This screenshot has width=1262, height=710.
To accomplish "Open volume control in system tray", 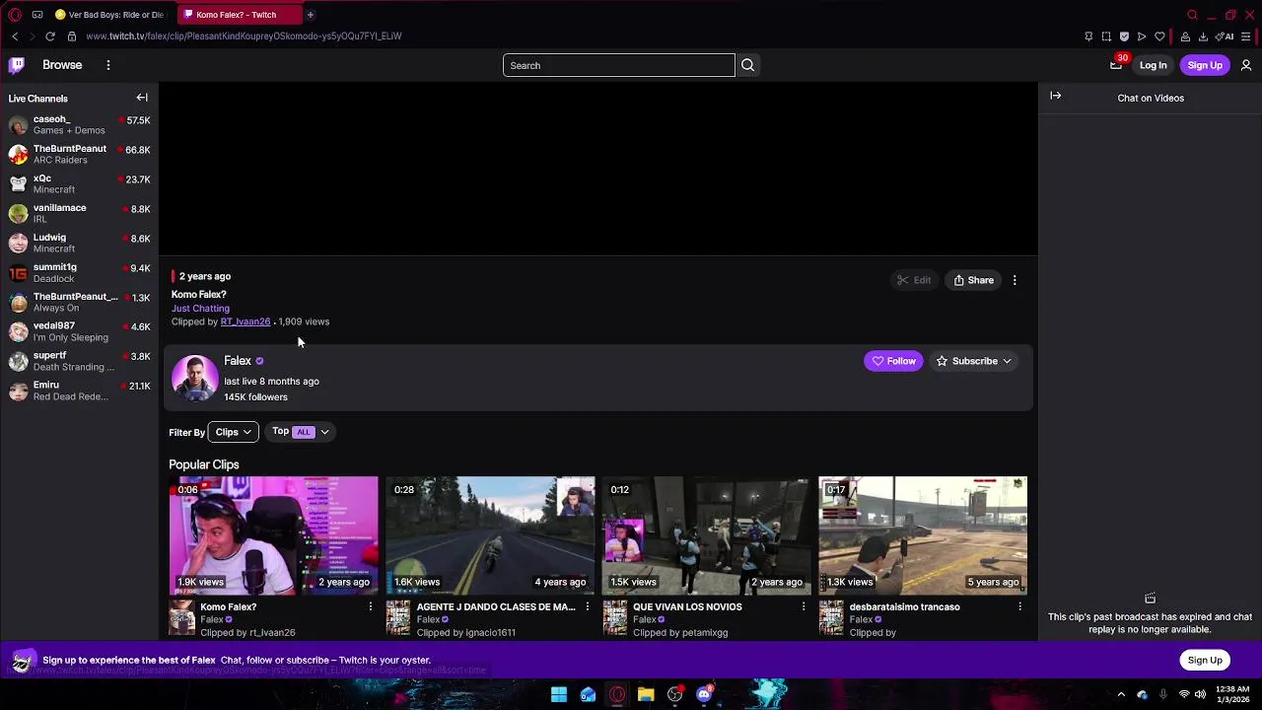I will (x=1200, y=694).
